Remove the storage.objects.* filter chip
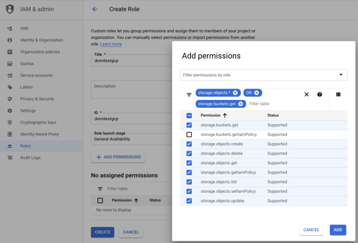This screenshot has height=243, width=358. pyautogui.click(x=235, y=93)
